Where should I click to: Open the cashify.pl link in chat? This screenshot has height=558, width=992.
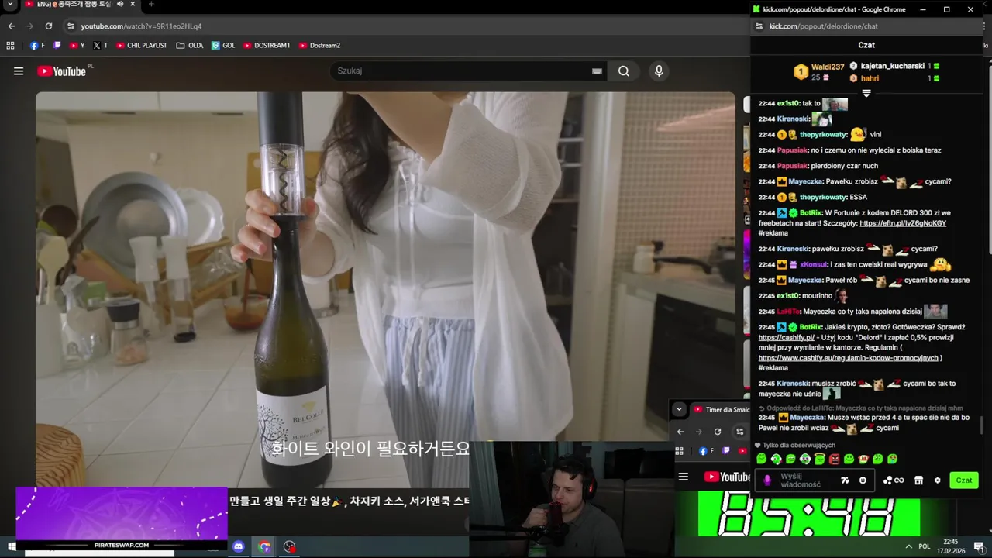point(786,338)
